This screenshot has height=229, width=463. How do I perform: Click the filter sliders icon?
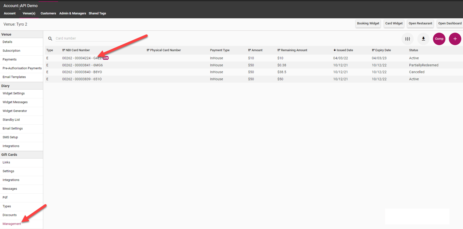407,39
